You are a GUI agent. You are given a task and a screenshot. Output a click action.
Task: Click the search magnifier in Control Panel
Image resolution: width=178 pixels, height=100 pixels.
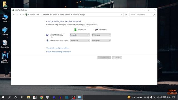point(154,14)
